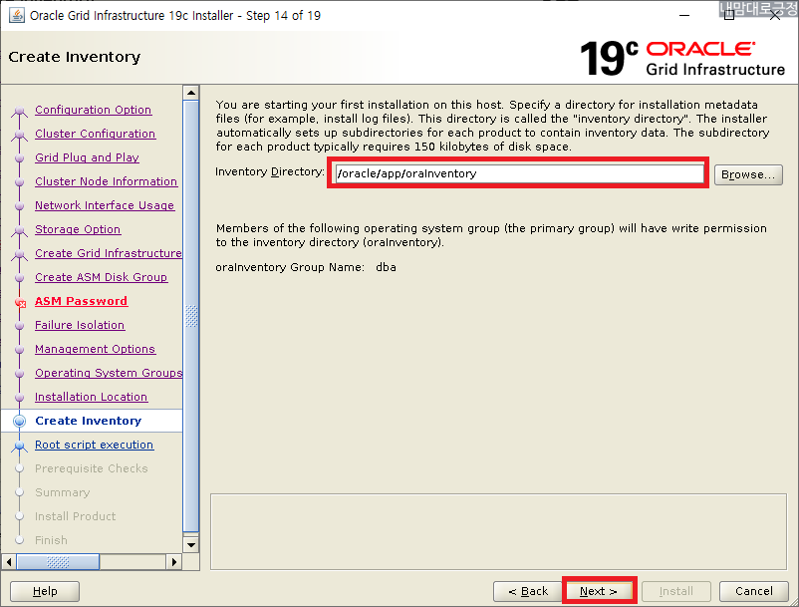Open Management Options step

(x=96, y=350)
